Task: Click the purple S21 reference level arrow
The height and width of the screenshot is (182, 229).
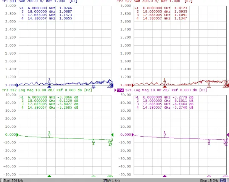Action: pyautogui.click(x=133, y=135)
